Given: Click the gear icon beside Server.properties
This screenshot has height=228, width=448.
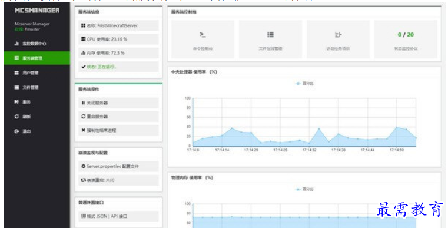Looking at the screenshot, I should pos(83,166).
